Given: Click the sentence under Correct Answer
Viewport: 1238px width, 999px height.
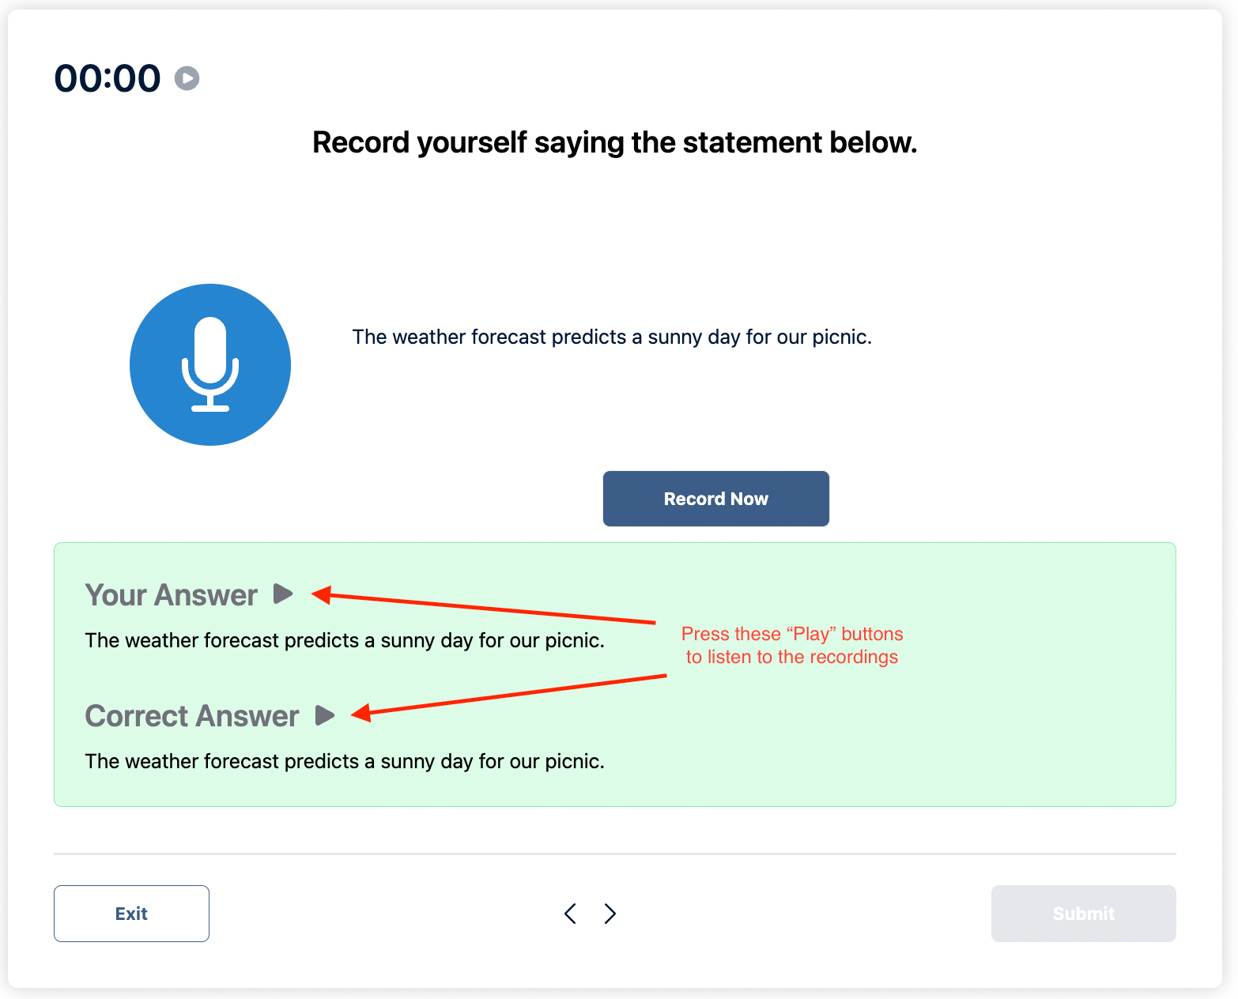Looking at the screenshot, I should tap(345, 761).
